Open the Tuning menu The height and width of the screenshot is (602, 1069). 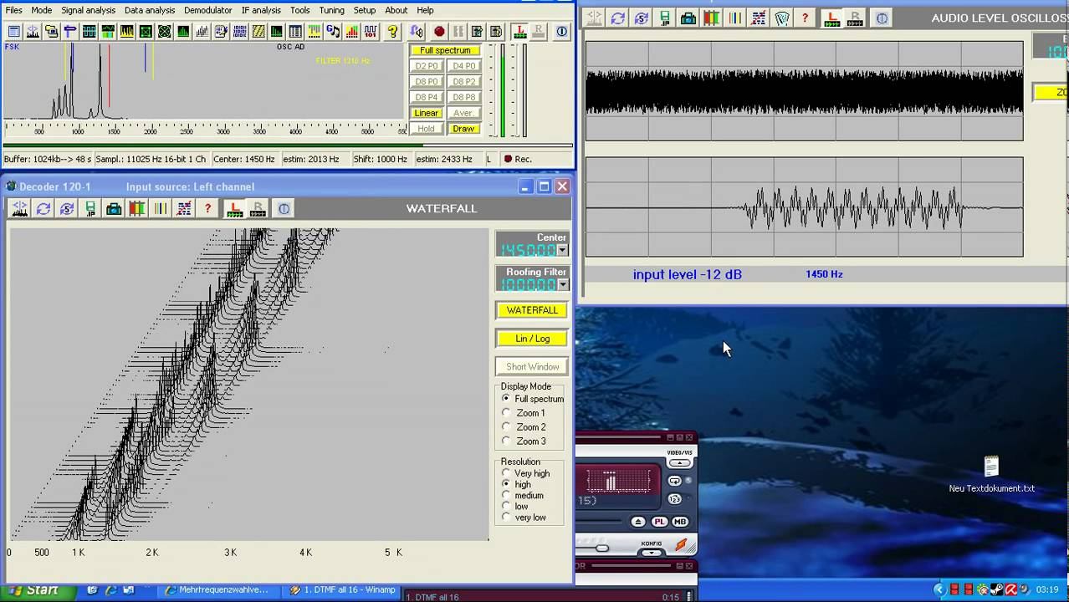331,10
